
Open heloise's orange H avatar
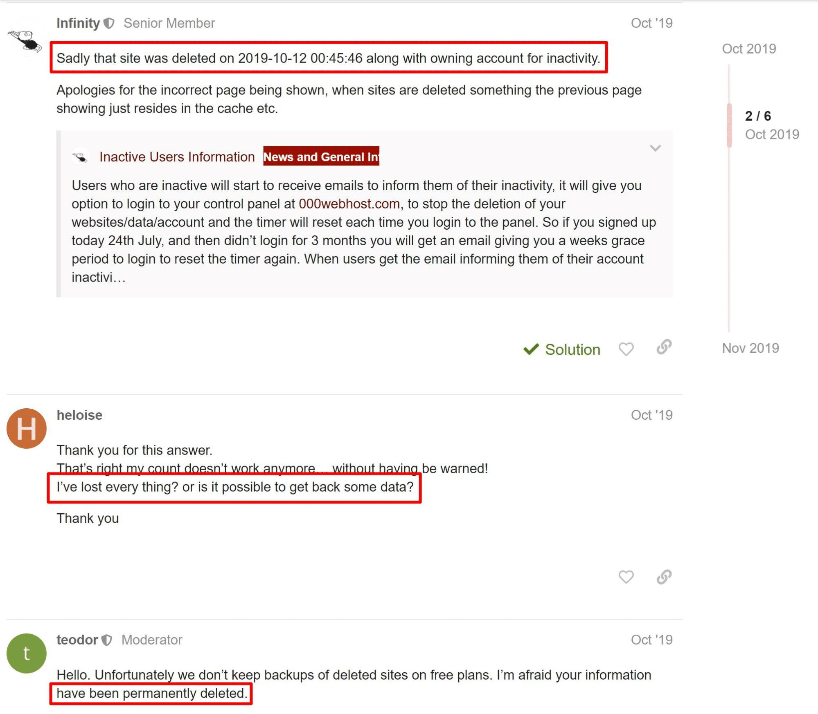[27, 428]
